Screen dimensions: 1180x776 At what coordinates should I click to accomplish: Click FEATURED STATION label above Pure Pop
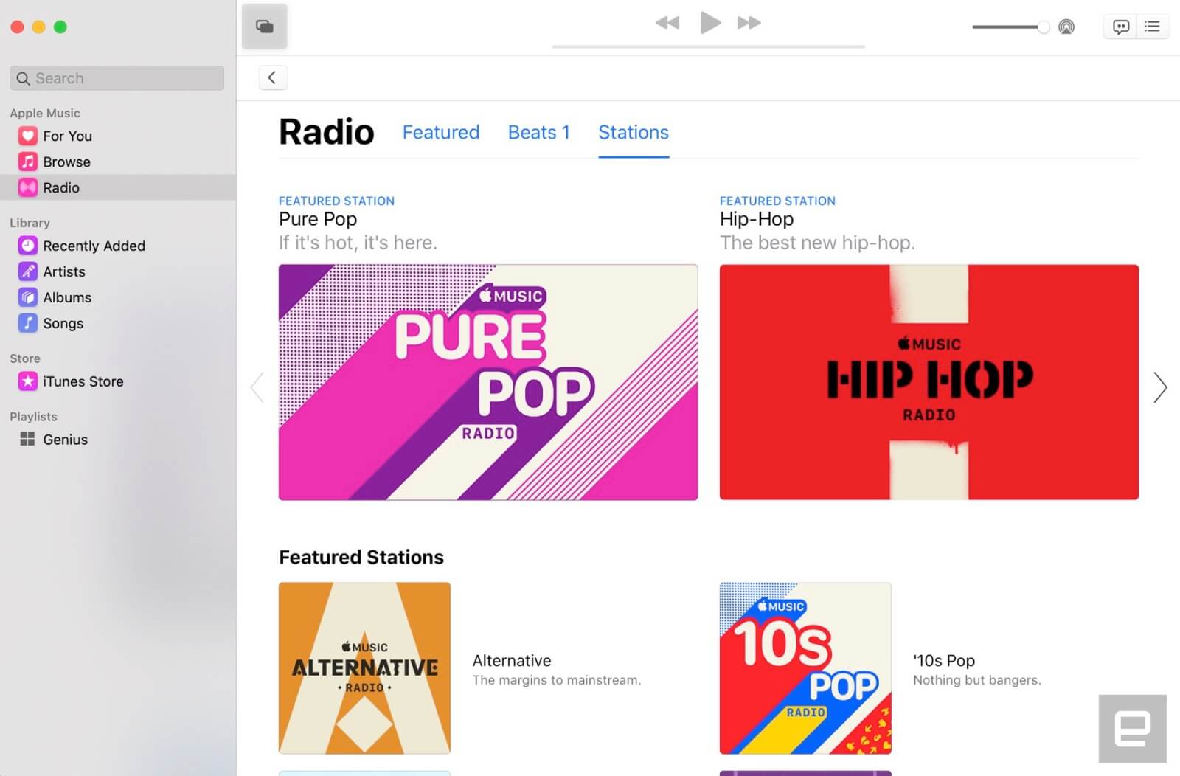click(x=336, y=201)
